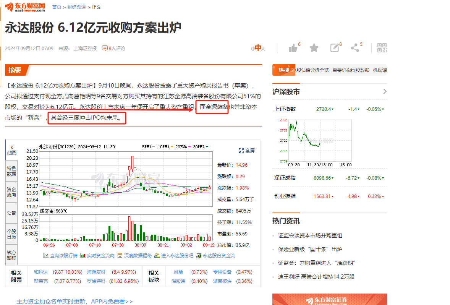This screenshot has height=305, width=450.
Task: Select medium font size 中
Action: [258, 48]
